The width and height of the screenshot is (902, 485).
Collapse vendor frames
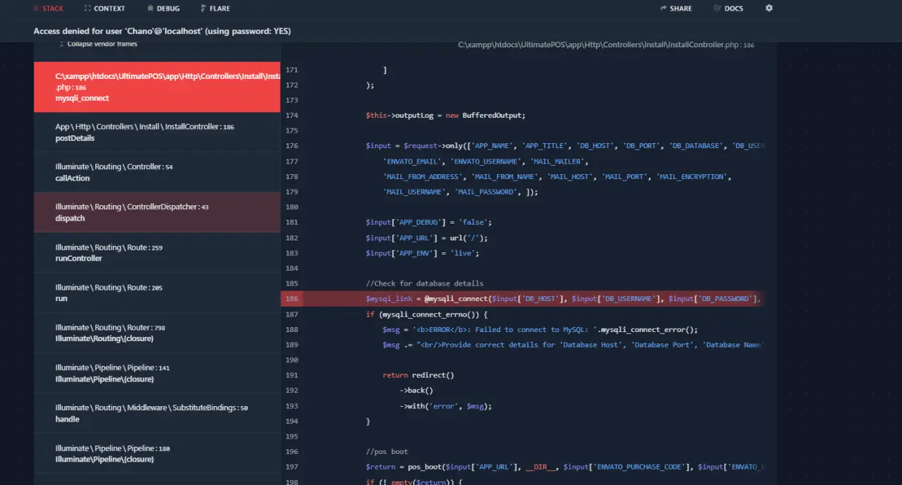point(98,44)
